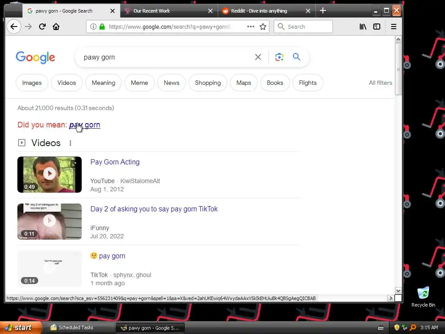
Task: Select the Flights filter chip
Action: [x=308, y=83]
